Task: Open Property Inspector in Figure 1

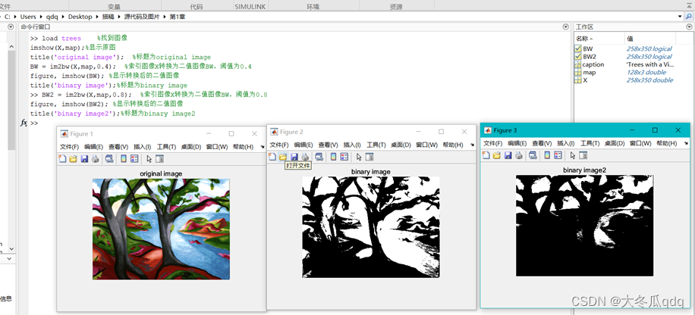Action: tap(159, 159)
